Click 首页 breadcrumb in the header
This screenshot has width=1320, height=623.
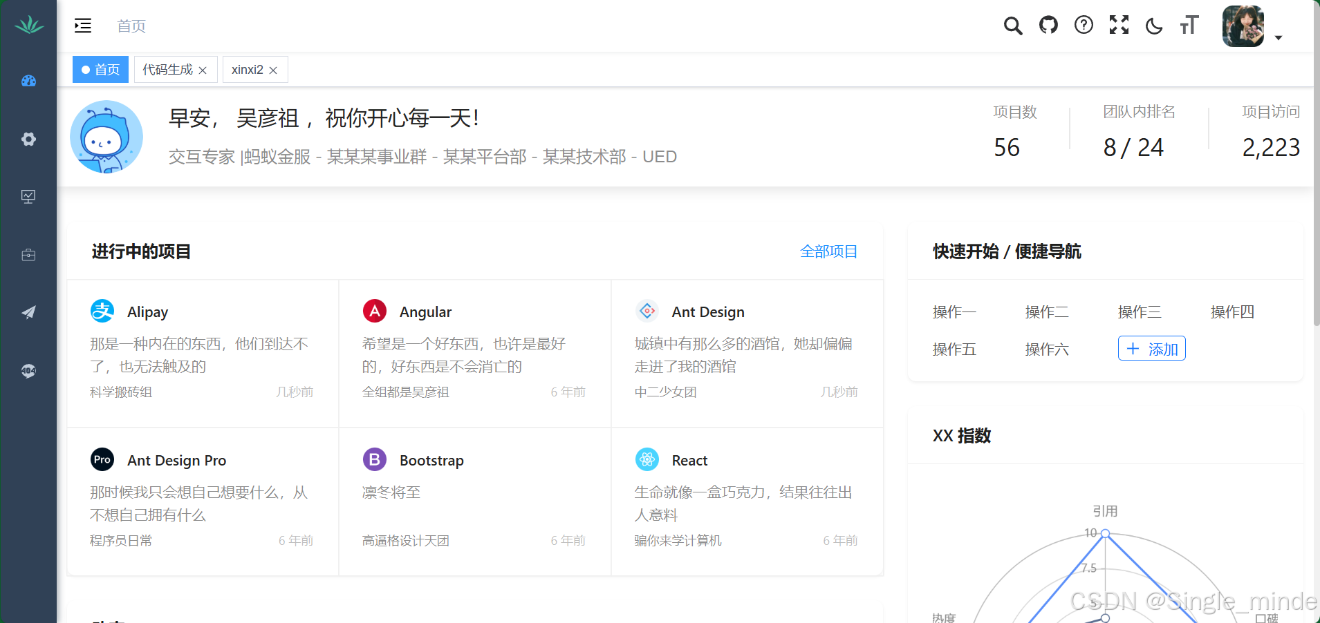click(x=131, y=26)
